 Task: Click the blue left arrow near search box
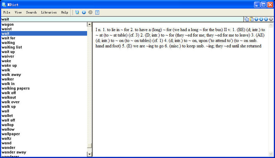pos(266,19)
